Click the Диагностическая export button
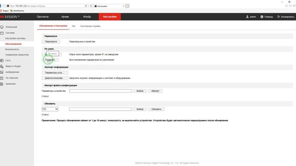This screenshot has width=296, height=166. tap(55, 78)
